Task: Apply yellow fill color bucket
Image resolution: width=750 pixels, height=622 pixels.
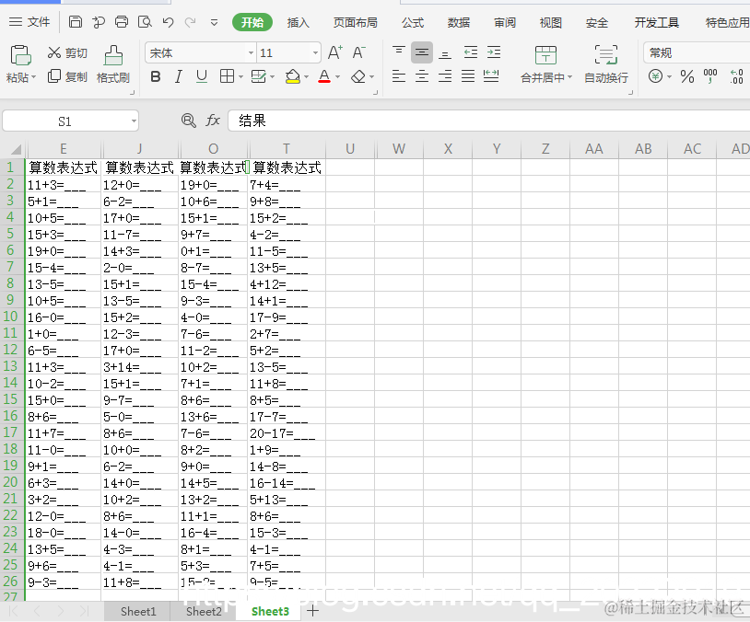Action: click(292, 76)
